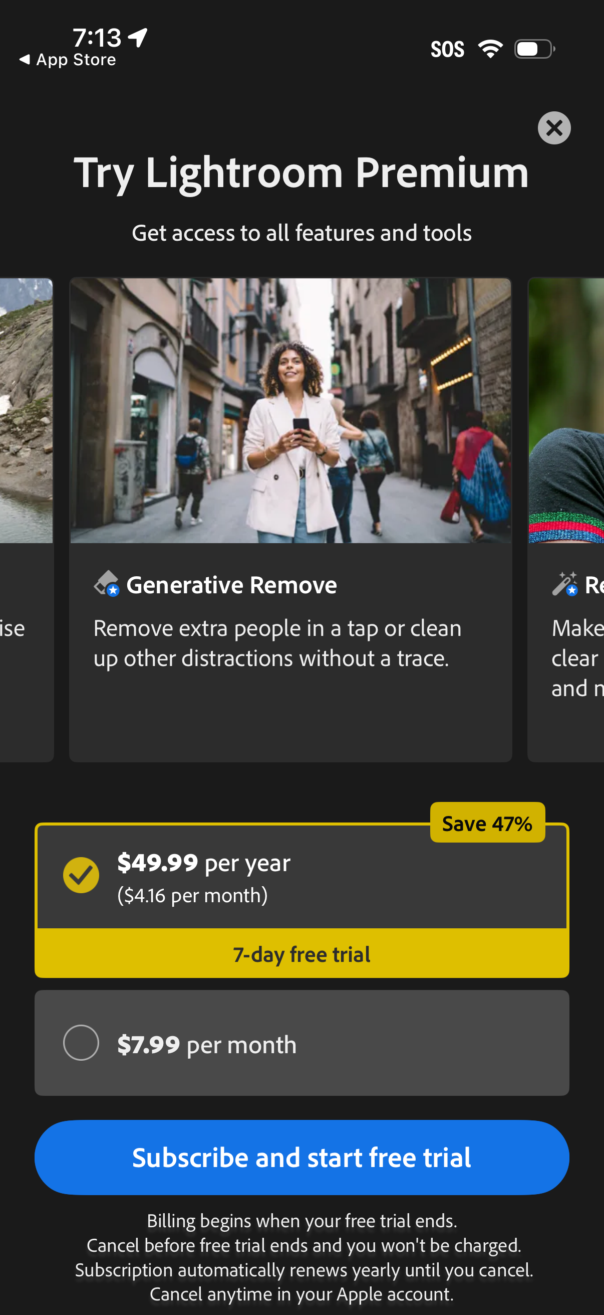Tap the SOS status indicator
The image size is (604, 1315).
pyautogui.click(x=447, y=50)
